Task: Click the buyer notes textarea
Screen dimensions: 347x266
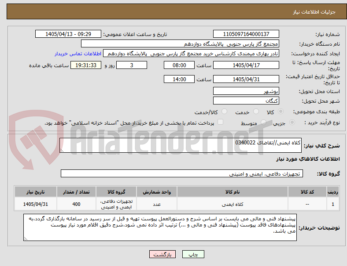Action: click(160, 227)
